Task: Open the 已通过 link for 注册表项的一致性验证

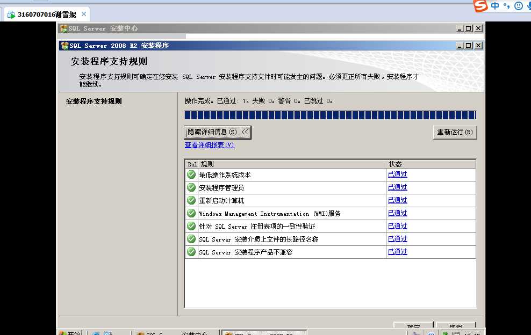Action: point(397,225)
